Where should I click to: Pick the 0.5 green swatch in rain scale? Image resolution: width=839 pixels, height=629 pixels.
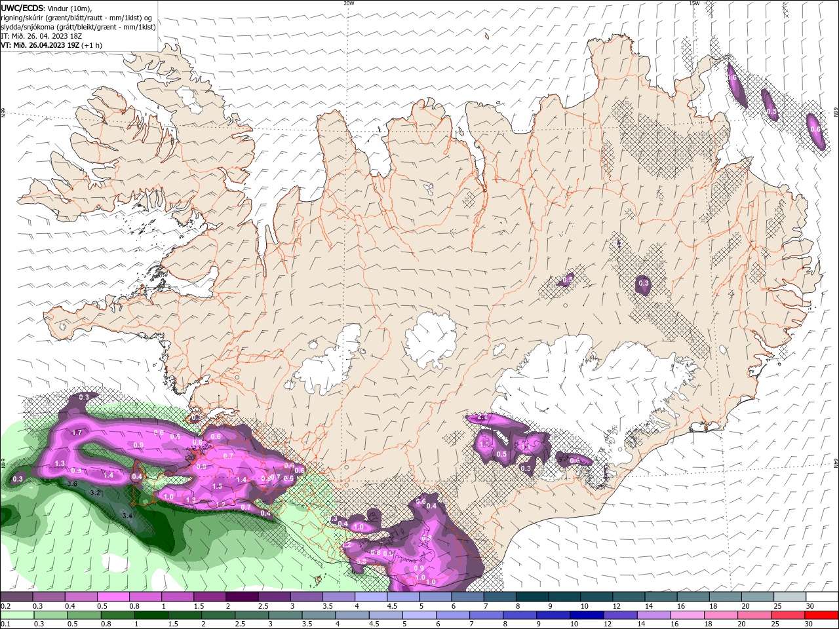coord(85,615)
